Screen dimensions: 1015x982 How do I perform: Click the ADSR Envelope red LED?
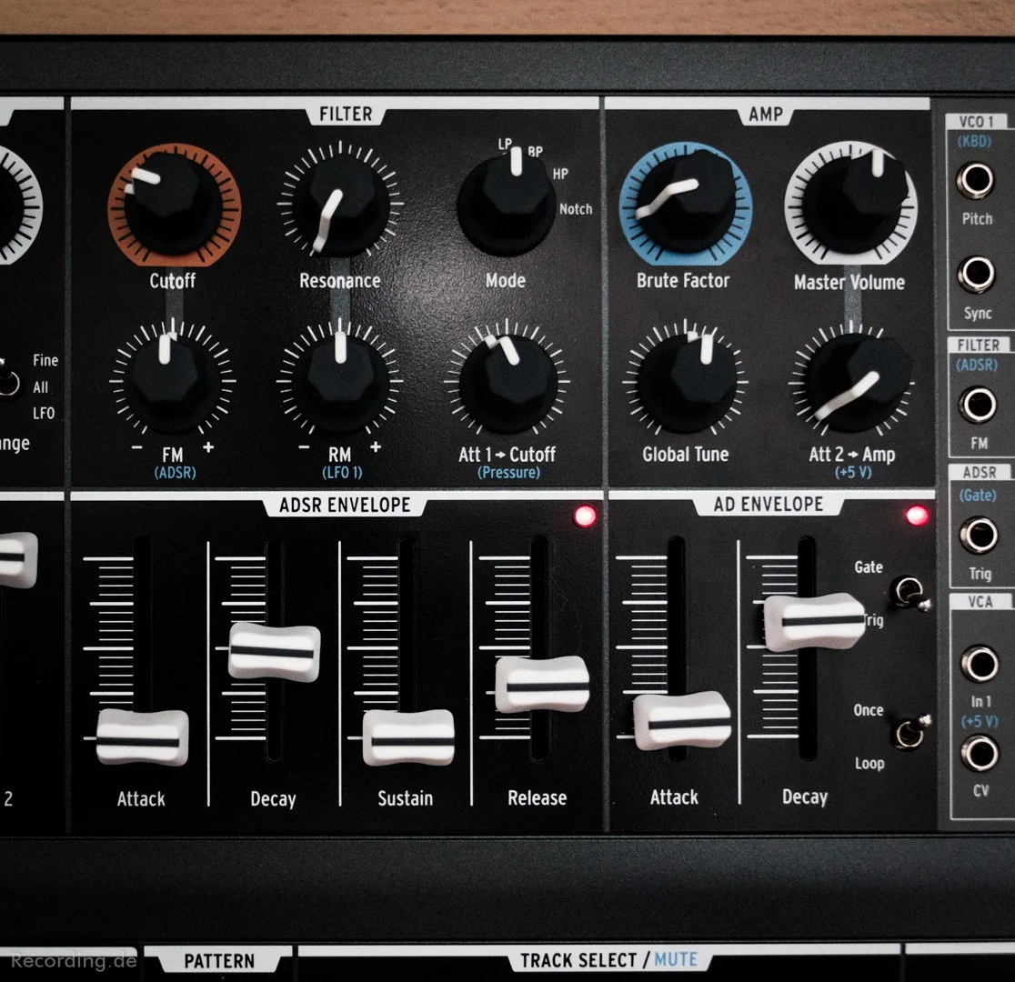coord(585,516)
